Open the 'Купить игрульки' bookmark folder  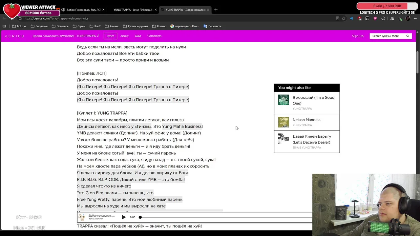135,26
